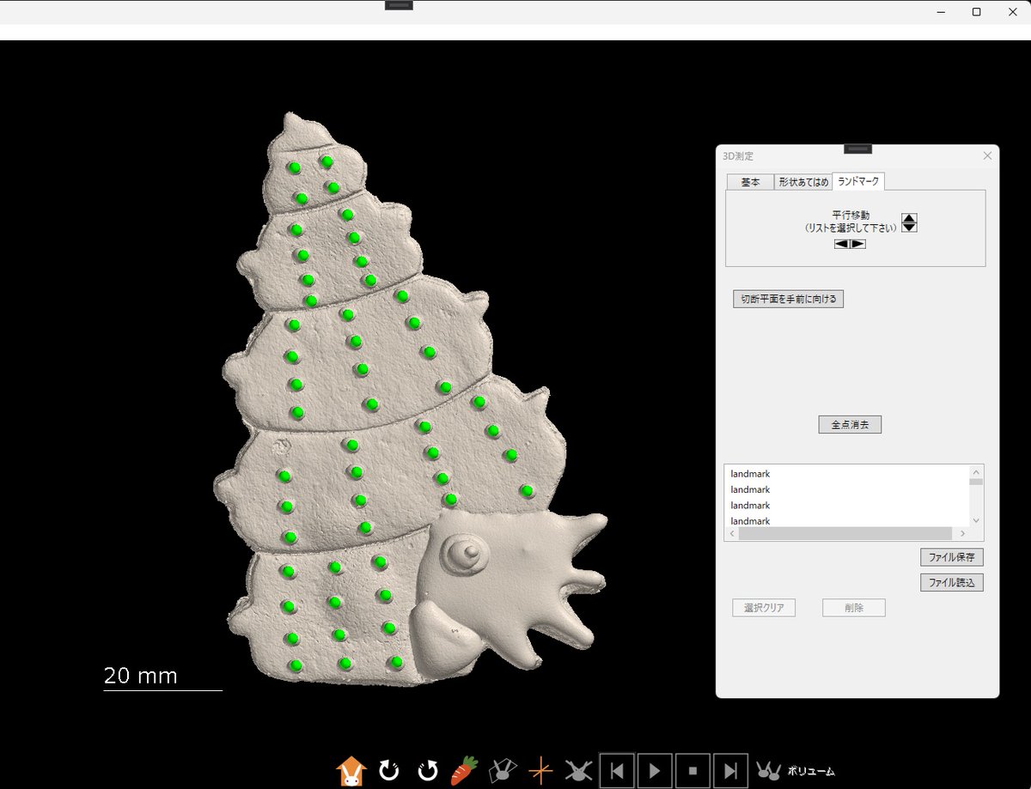Minimize the main application window
The height and width of the screenshot is (789, 1031).
[x=942, y=12]
